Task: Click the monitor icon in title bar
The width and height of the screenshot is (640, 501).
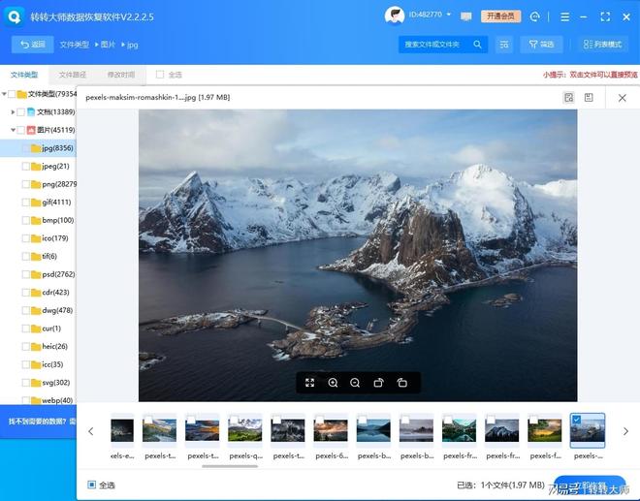Action: tap(465, 16)
